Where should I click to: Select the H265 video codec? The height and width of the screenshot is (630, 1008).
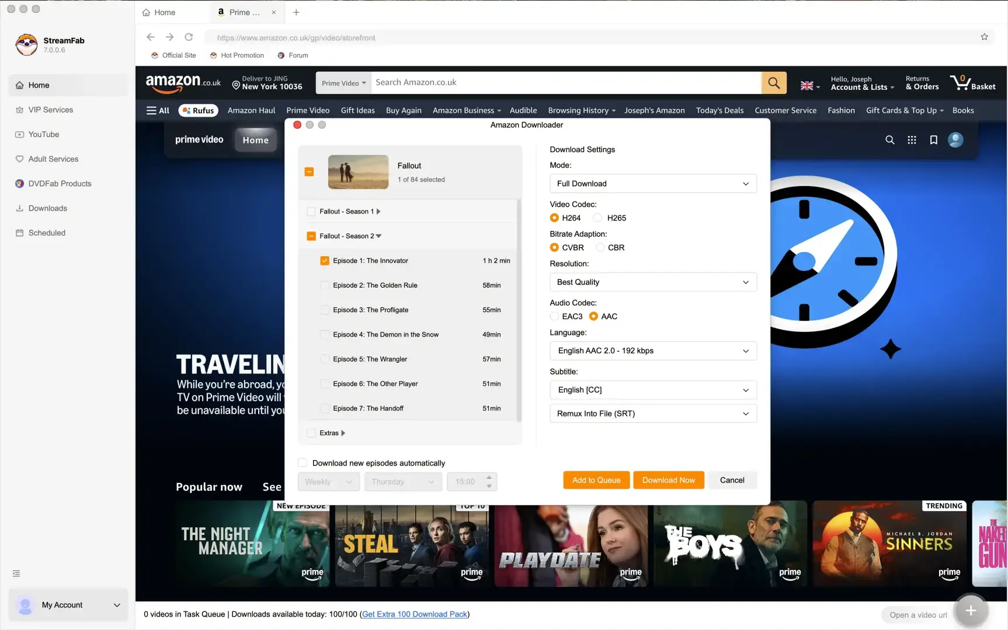click(x=597, y=218)
